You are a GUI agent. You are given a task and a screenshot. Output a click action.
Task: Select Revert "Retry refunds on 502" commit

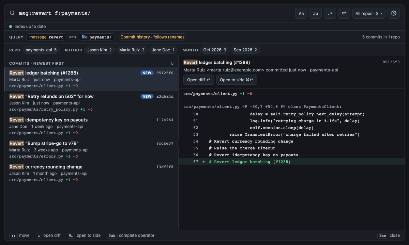(91, 102)
